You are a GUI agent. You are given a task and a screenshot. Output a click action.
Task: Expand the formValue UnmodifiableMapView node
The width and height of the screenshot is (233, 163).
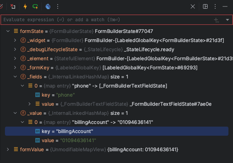(8, 149)
